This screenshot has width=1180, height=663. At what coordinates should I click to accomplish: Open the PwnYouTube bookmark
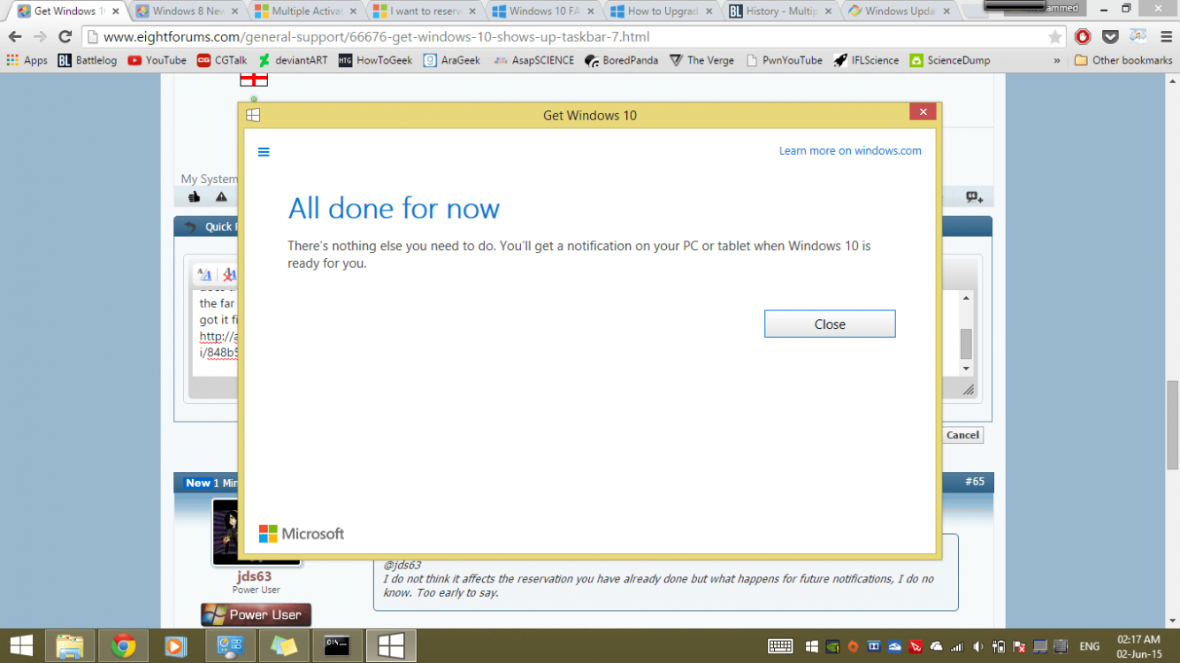pyautogui.click(x=784, y=60)
